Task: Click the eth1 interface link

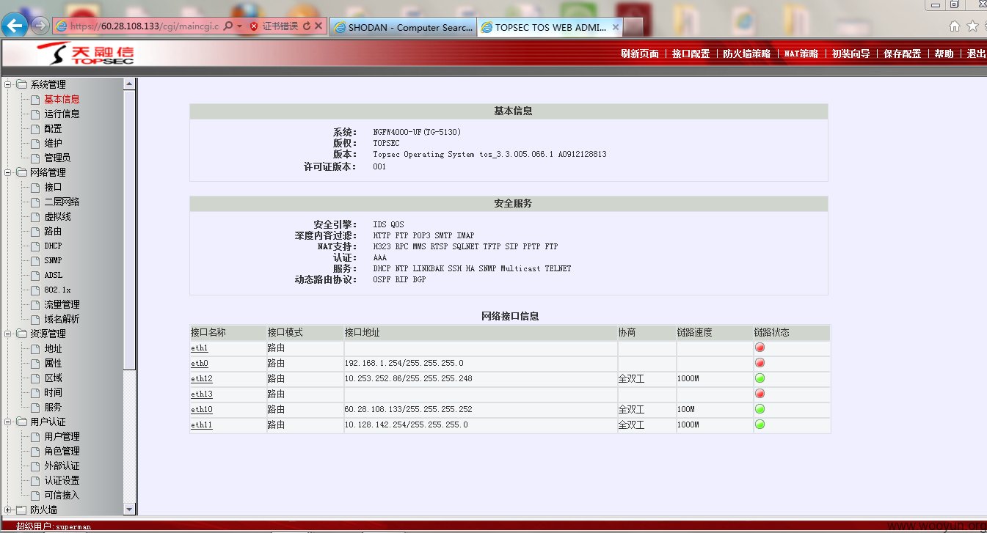Action: (x=200, y=348)
